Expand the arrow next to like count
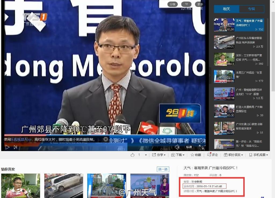 (x=146, y=155)
